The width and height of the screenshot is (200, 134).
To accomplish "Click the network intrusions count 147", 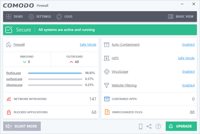I will click(x=93, y=99).
